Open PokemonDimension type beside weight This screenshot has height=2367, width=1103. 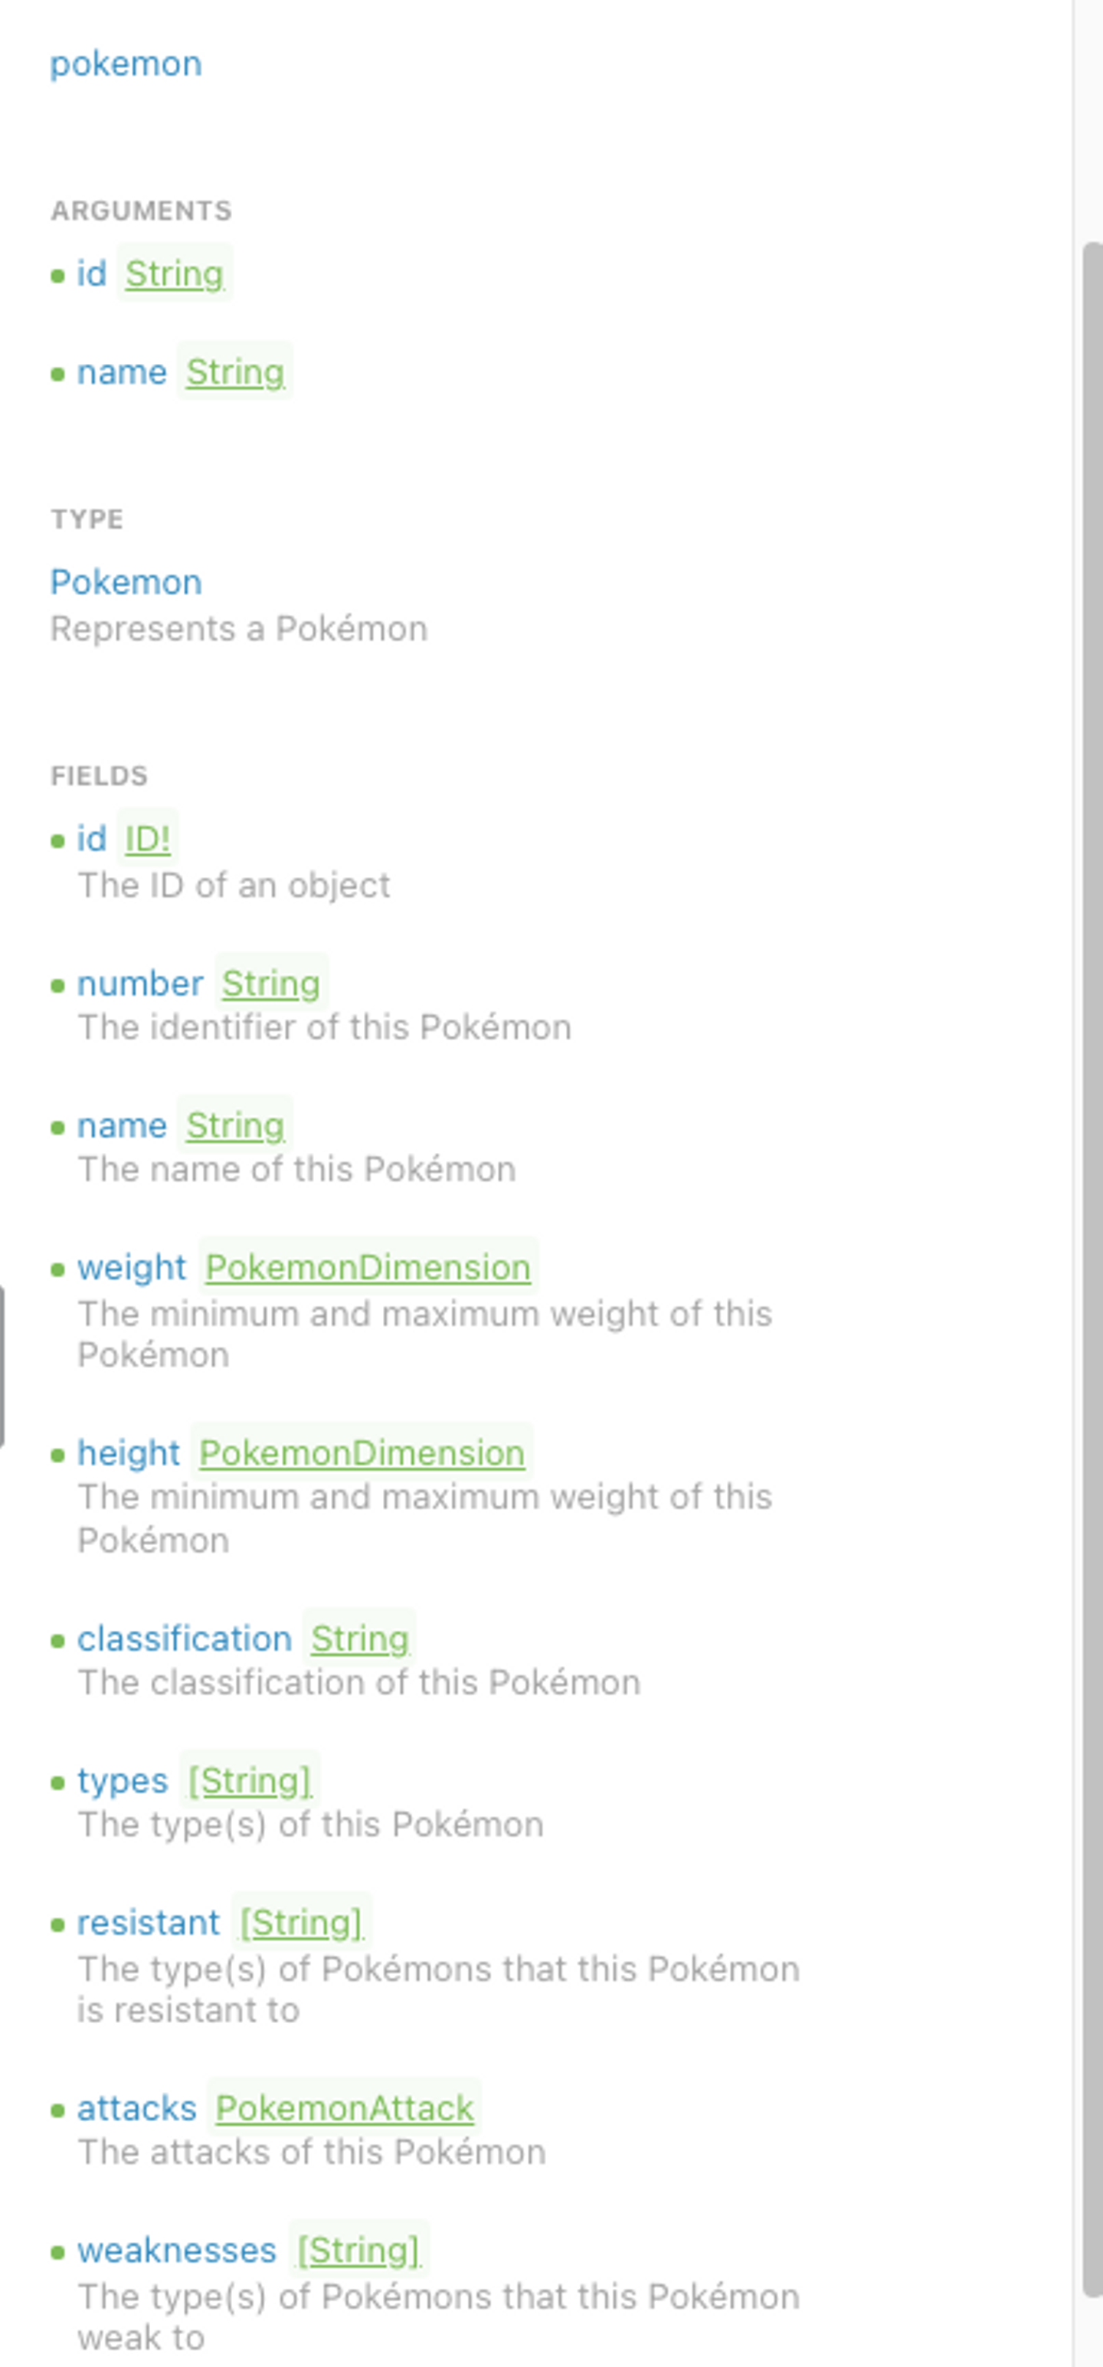368,1268
